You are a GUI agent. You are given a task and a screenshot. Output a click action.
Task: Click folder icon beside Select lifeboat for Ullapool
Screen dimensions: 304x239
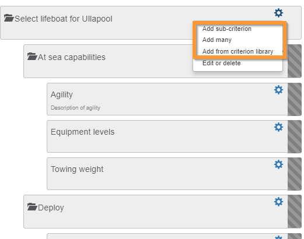point(9,18)
